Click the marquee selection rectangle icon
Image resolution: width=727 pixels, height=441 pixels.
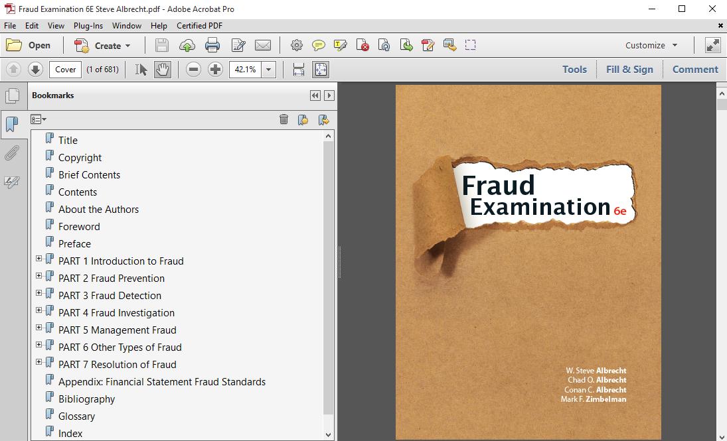coord(471,45)
